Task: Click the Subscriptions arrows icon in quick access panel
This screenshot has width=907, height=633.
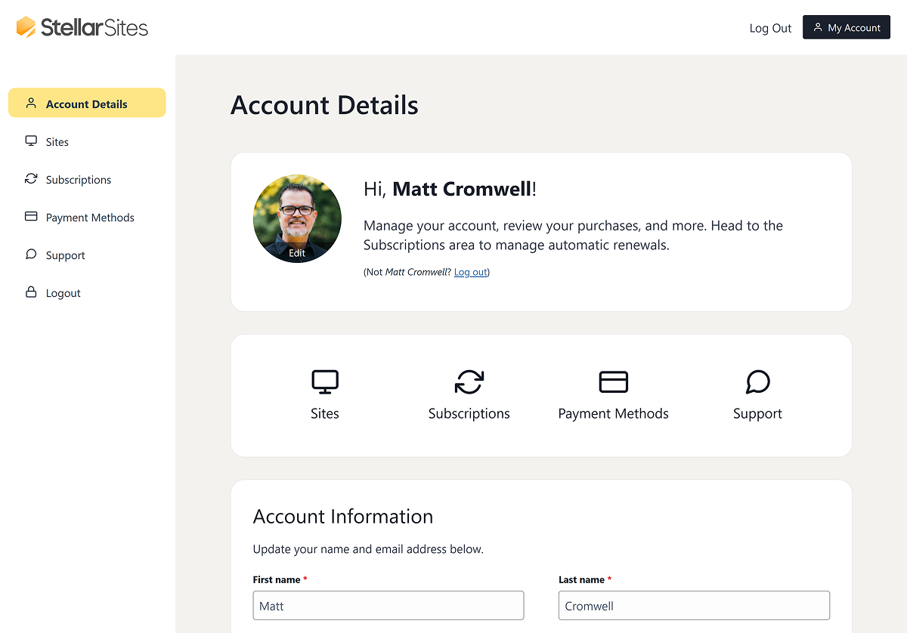Action: click(x=469, y=381)
